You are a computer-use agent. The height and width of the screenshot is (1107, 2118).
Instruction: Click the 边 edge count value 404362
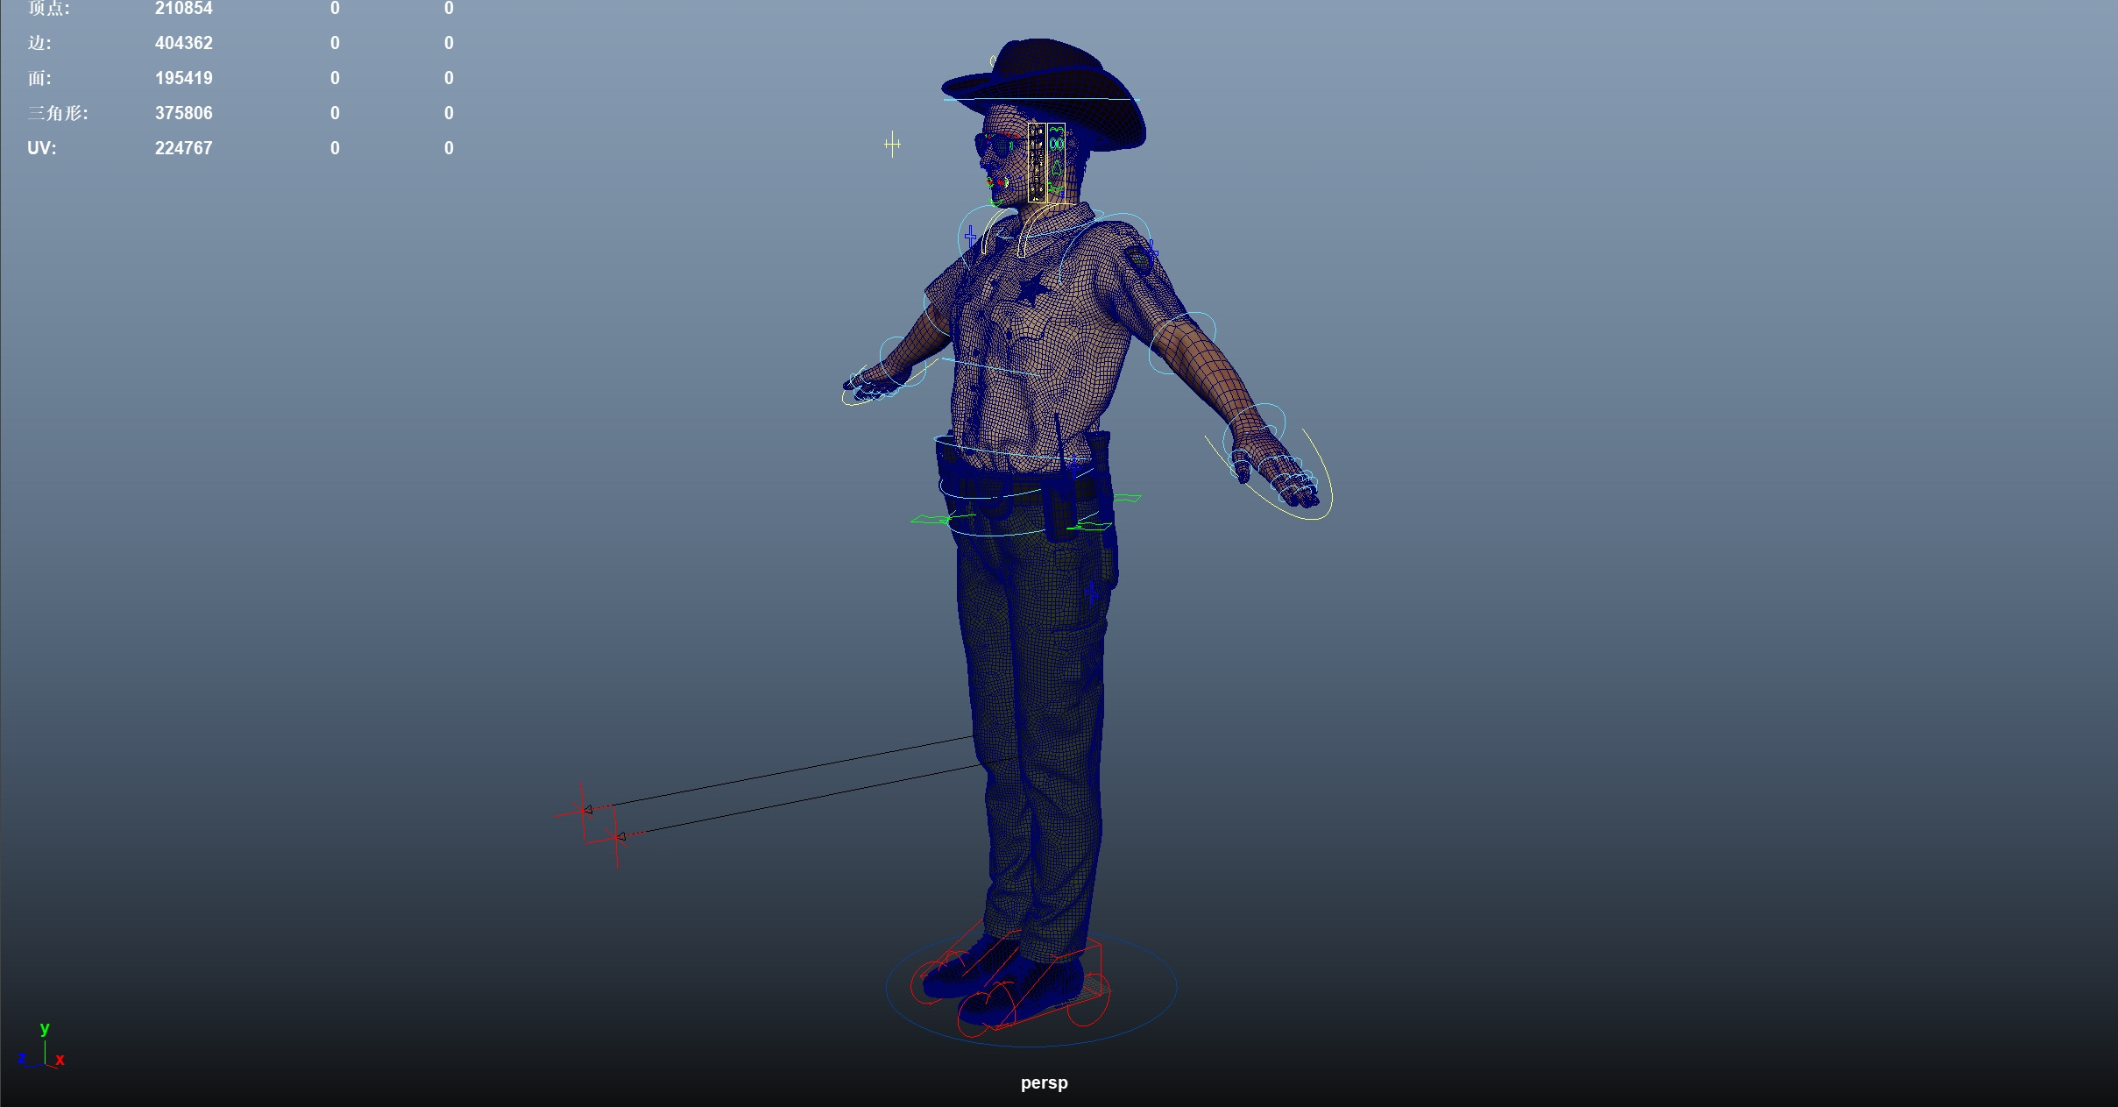click(184, 43)
